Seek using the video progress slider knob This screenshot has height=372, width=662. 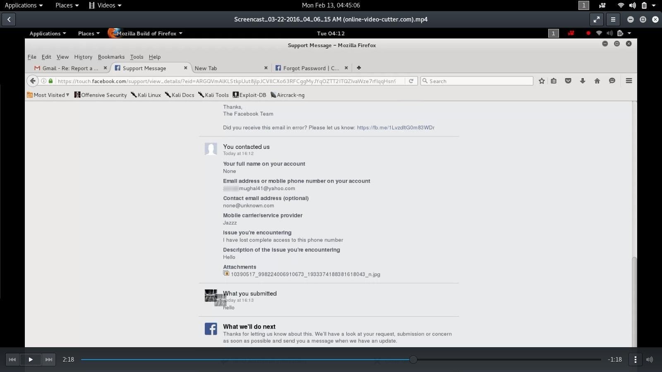tap(413, 360)
